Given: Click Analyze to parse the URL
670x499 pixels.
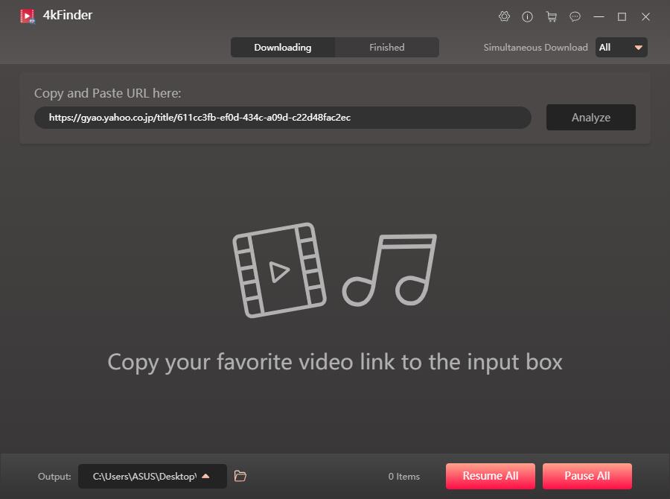Looking at the screenshot, I should coord(590,117).
